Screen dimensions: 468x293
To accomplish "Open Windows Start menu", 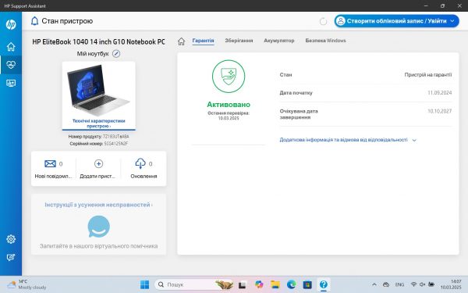I will click(144, 284).
